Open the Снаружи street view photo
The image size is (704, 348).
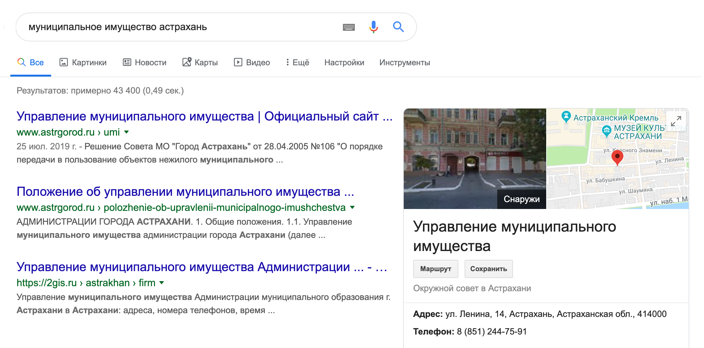[x=475, y=159]
